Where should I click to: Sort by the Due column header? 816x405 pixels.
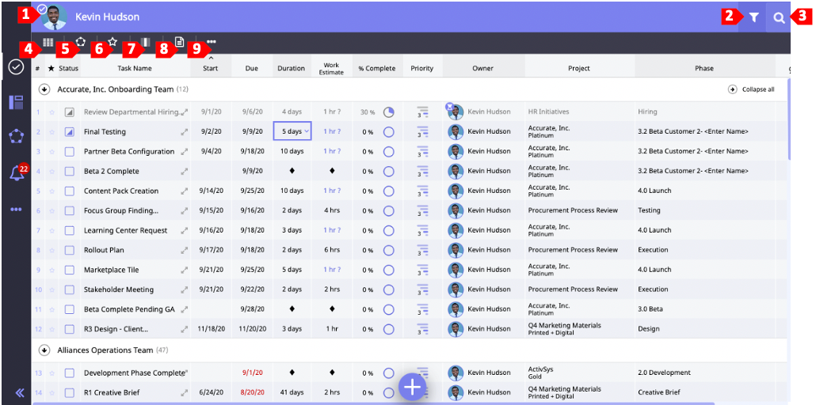251,69
